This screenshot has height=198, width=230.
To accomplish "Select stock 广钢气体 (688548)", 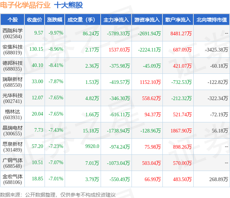I will point(13,163).
